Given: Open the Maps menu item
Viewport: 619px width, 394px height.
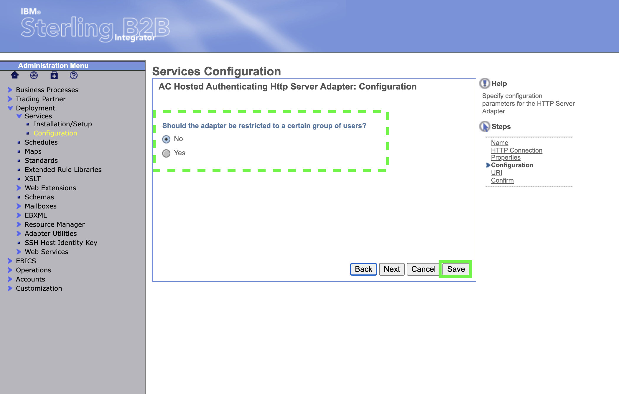Looking at the screenshot, I should click(x=33, y=151).
